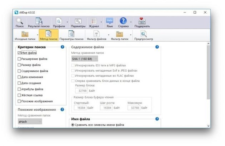This screenshot has height=146, width=225.
Task: Switch to Исходные папки tab
Action: 25,35
